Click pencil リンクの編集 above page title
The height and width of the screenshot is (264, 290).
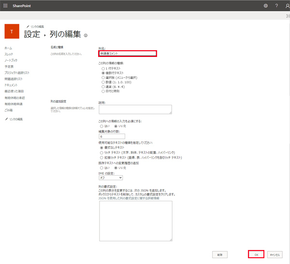coord(35,27)
